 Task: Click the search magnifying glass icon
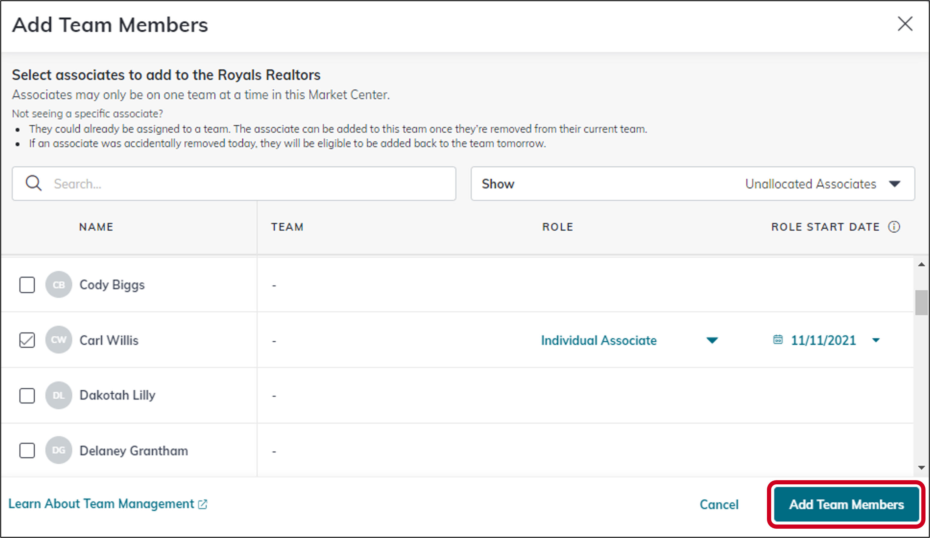[33, 183]
